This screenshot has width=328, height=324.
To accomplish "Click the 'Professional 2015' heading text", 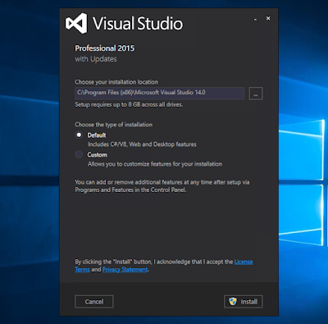I will [105, 48].
